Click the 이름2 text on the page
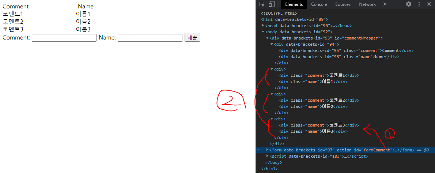The width and height of the screenshot is (435, 173). [83, 21]
